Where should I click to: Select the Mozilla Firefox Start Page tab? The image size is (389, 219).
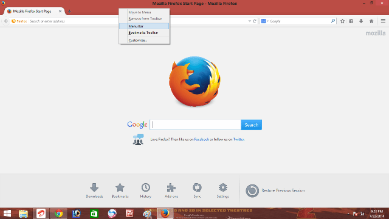[x=34, y=11]
